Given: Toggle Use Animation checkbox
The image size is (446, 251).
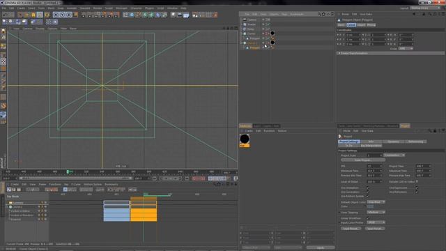Looking at the screenshot, I should [x=367, y=188].
